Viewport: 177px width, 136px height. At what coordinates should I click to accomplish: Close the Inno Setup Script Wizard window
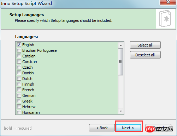[168, 2]
